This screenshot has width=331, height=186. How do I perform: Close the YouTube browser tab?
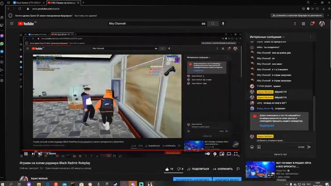(78, 3)
